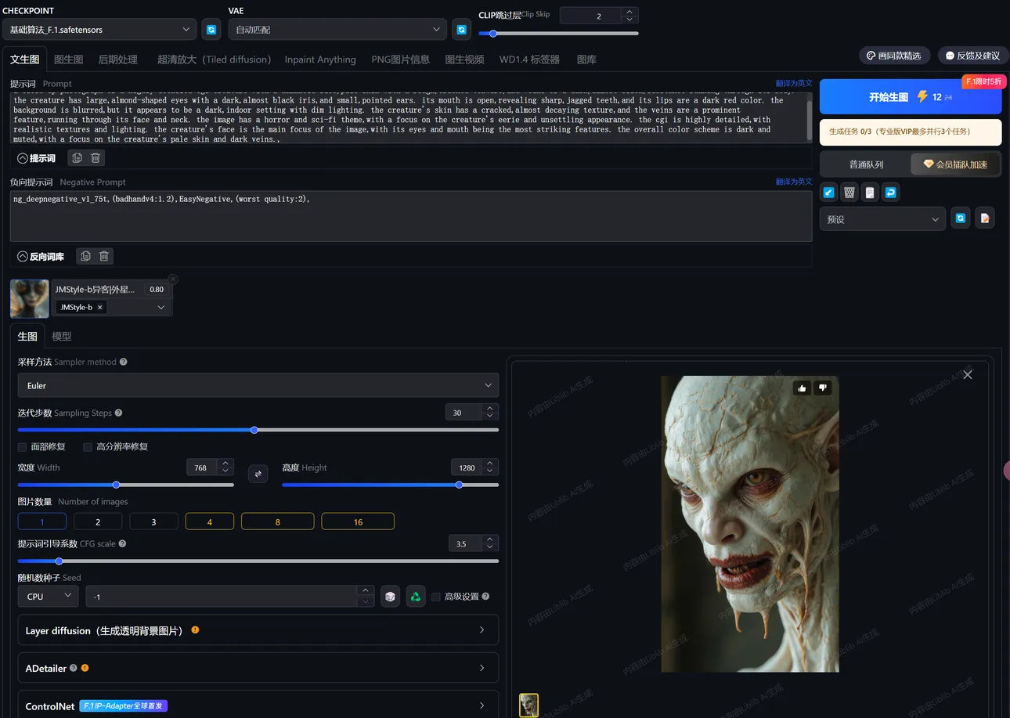Click the preset edit notepad icon
Screen dimensions: 1010x718
point(985,218)
